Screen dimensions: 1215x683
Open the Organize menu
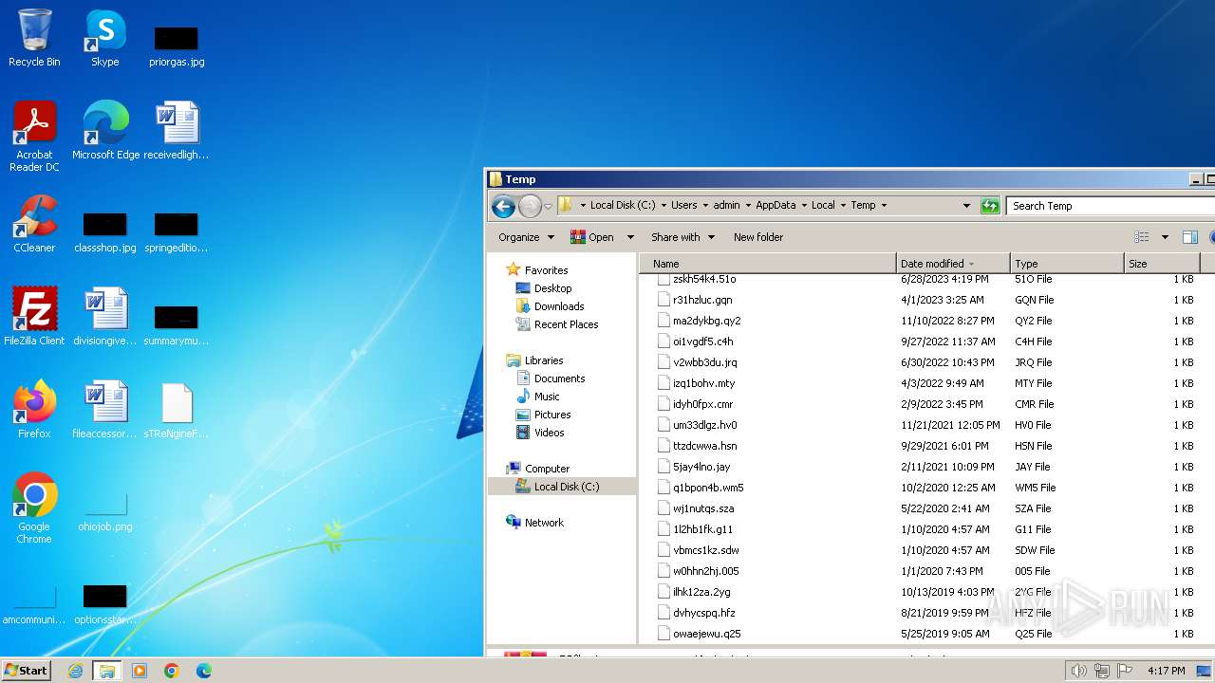click(x=526, y=237)
